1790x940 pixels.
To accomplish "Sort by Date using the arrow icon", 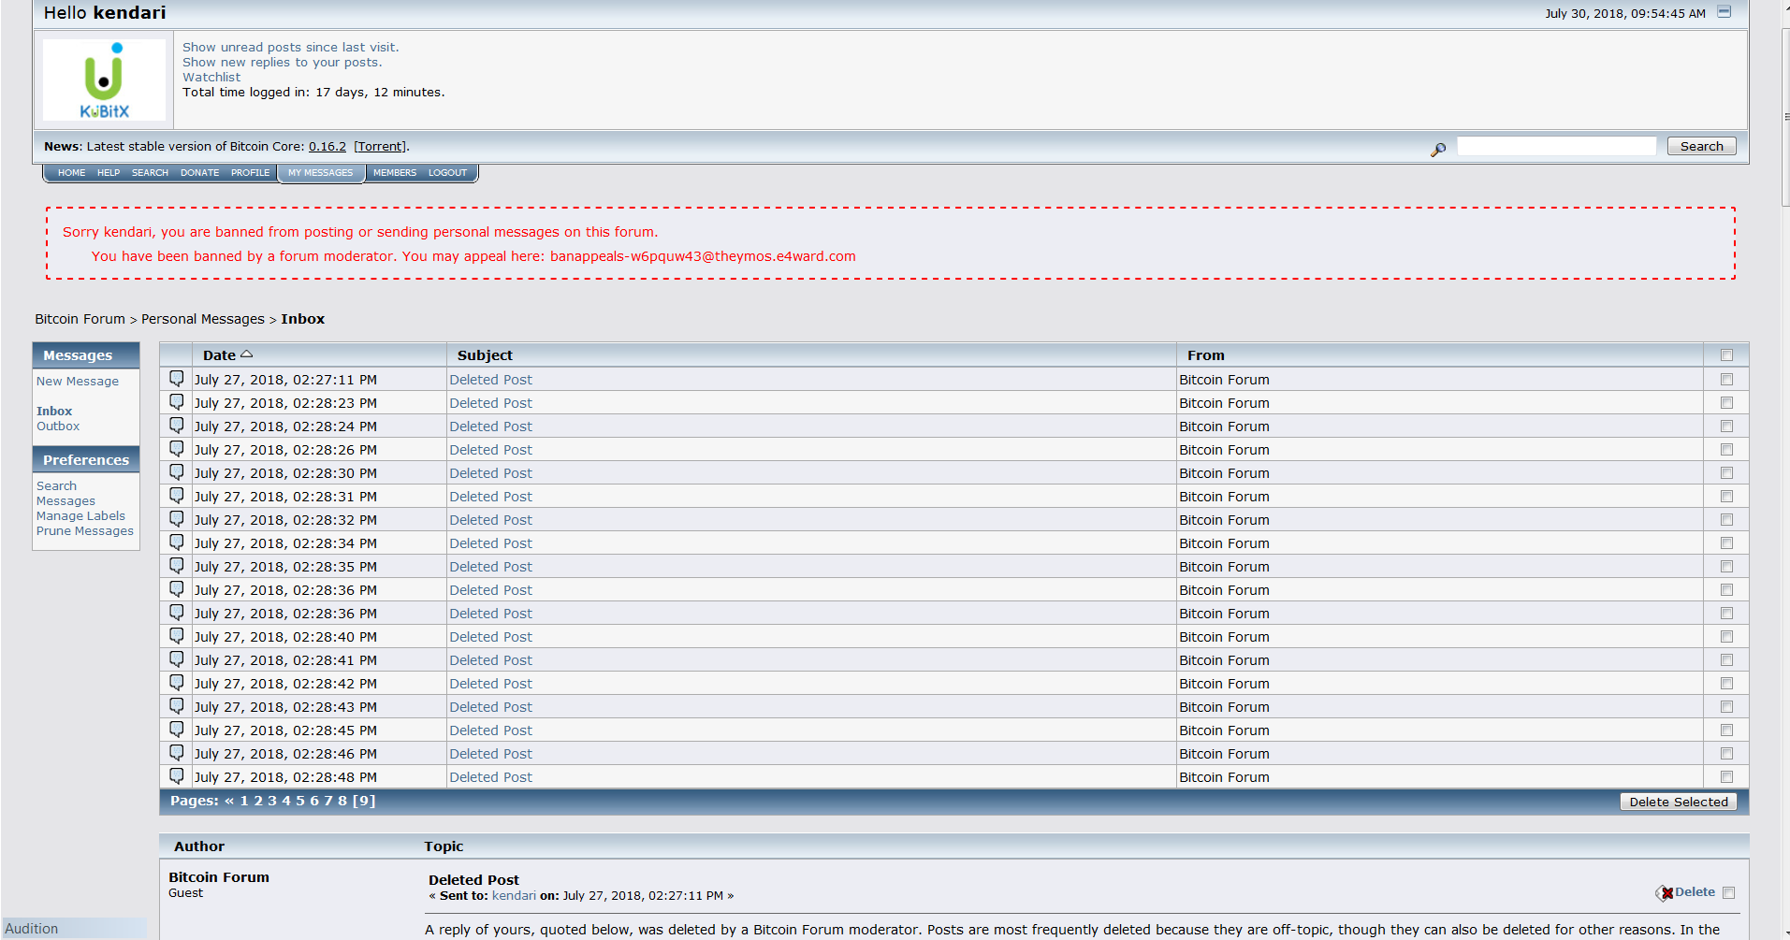I will pos(247,354).
